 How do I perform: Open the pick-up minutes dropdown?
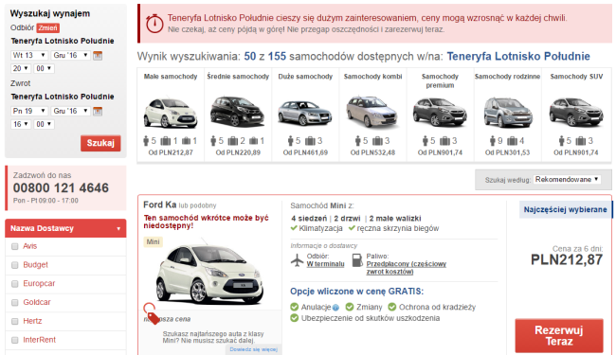[44, 68]
